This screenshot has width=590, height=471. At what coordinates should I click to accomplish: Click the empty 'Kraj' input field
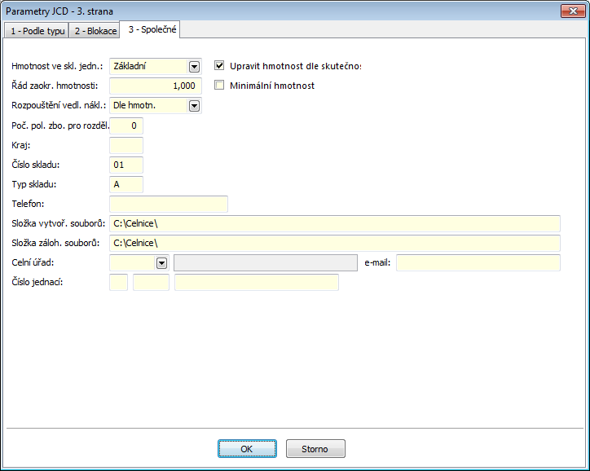[126, 145]
